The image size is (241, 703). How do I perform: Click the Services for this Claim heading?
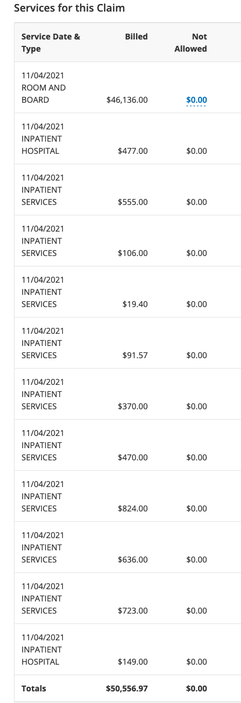[69, 8]
